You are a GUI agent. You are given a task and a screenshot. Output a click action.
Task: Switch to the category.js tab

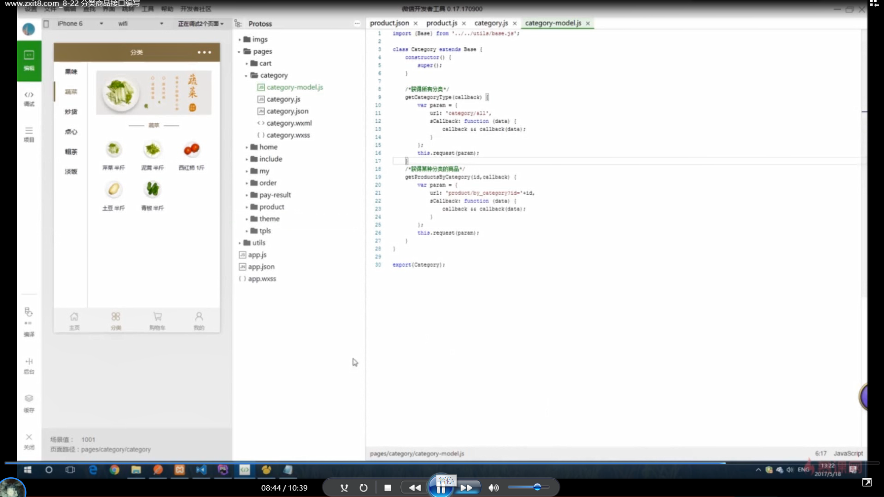(x=491, y=23)
